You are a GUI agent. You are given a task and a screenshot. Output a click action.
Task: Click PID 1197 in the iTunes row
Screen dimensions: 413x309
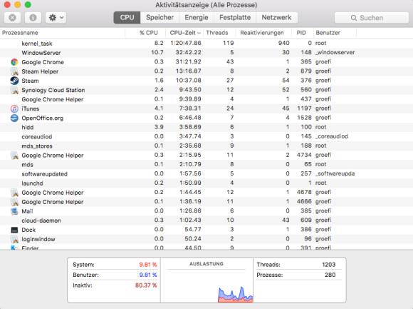point(304,108)
